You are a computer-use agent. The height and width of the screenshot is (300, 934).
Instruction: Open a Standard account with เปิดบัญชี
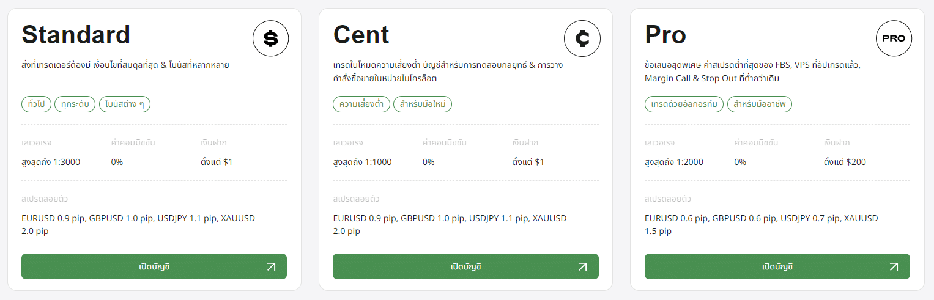[154, 266]
